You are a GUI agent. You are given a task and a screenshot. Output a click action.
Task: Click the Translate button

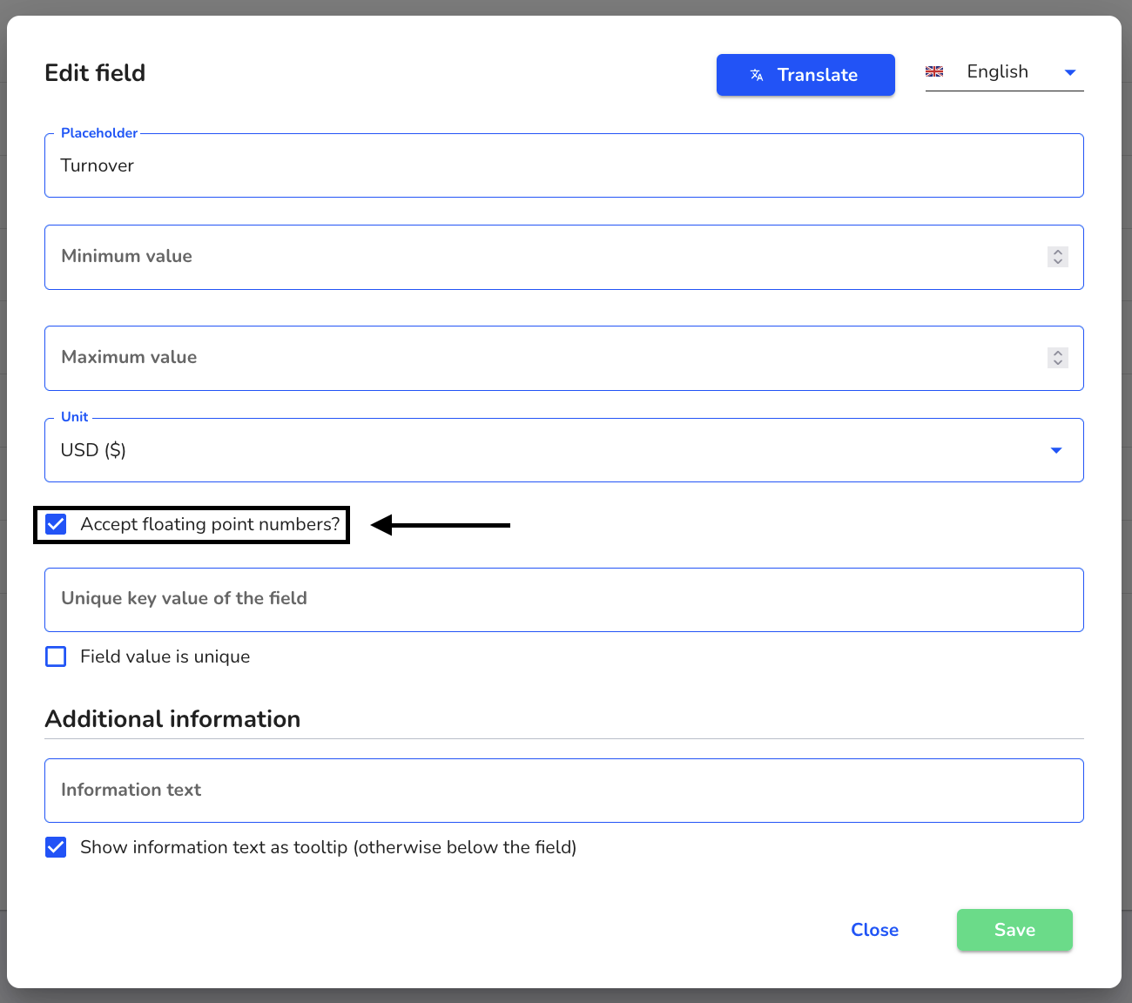pyautogui.click(x=805, y=75)
